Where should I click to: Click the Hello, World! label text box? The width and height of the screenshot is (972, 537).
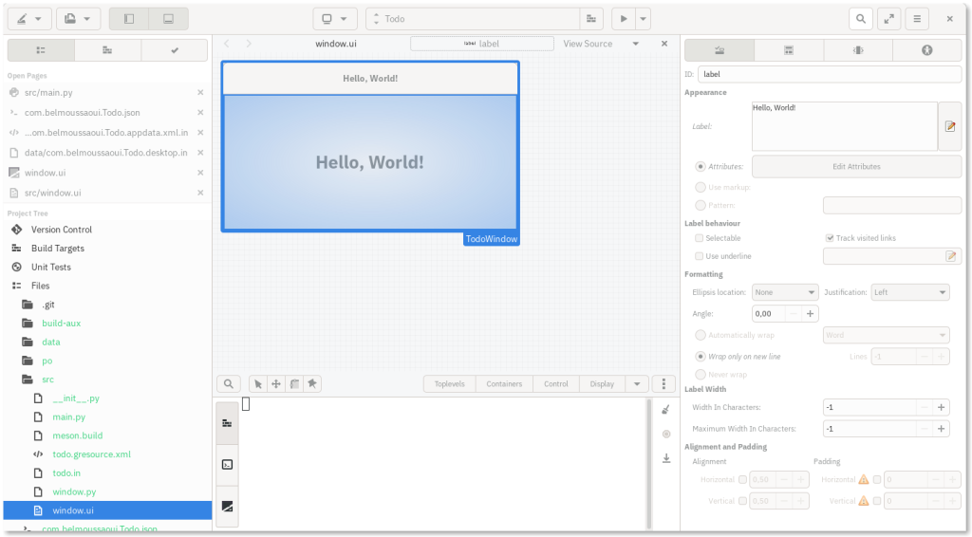[844, 126]
